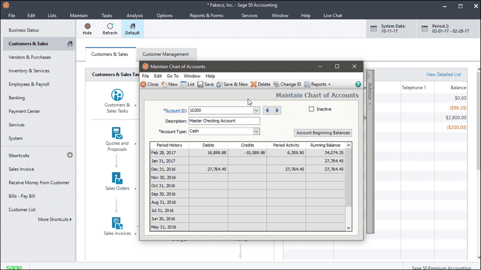481x270 pixels.
Task: Expand Quotes and Proposals arrow
Action: [135, 144]
